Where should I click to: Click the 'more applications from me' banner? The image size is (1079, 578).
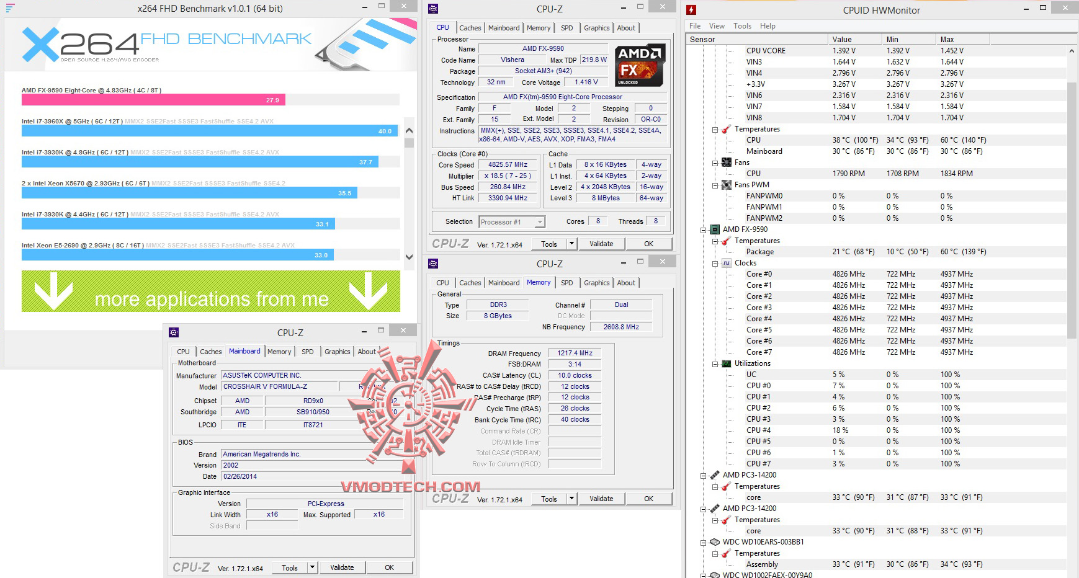coord(211,291)
